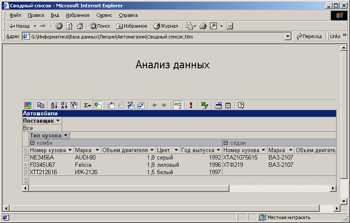The image size is (350, 223).
Task: Toggle expand details button in toolbar
Action: click(x=178, y=105)
